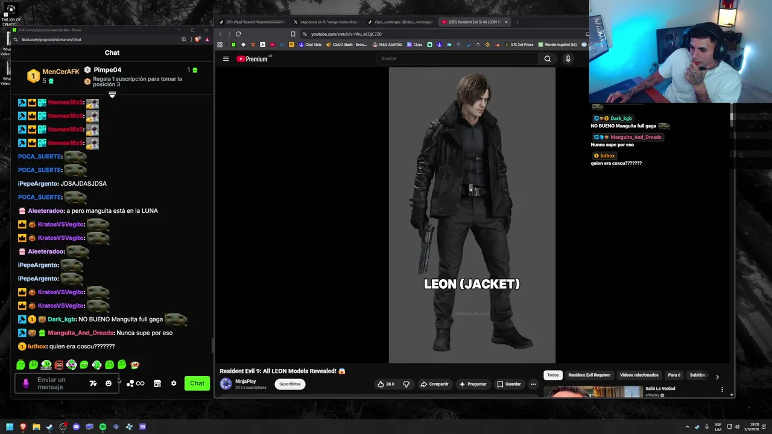The image size is (772, 434).
Task: Click the Suscribirse button
Action: [289, 384]
